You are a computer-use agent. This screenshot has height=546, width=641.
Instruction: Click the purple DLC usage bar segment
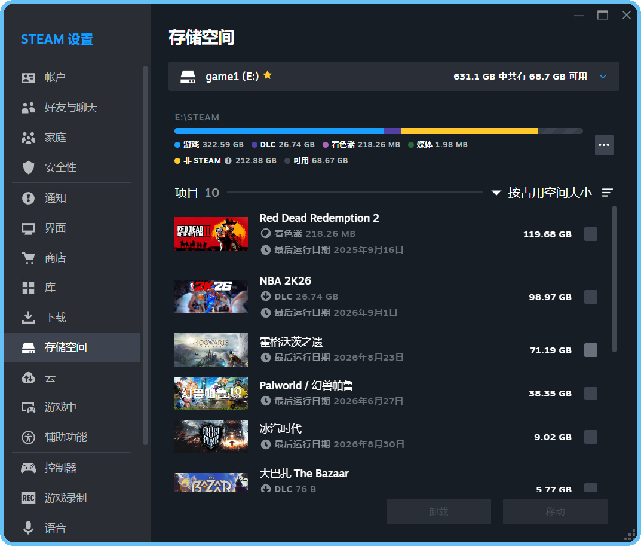coord(392,131)
